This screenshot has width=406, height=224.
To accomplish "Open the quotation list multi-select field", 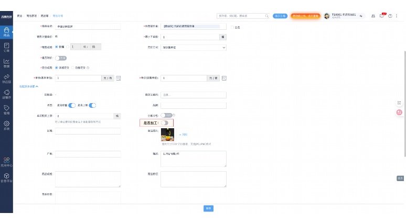I will coord(194,26).
